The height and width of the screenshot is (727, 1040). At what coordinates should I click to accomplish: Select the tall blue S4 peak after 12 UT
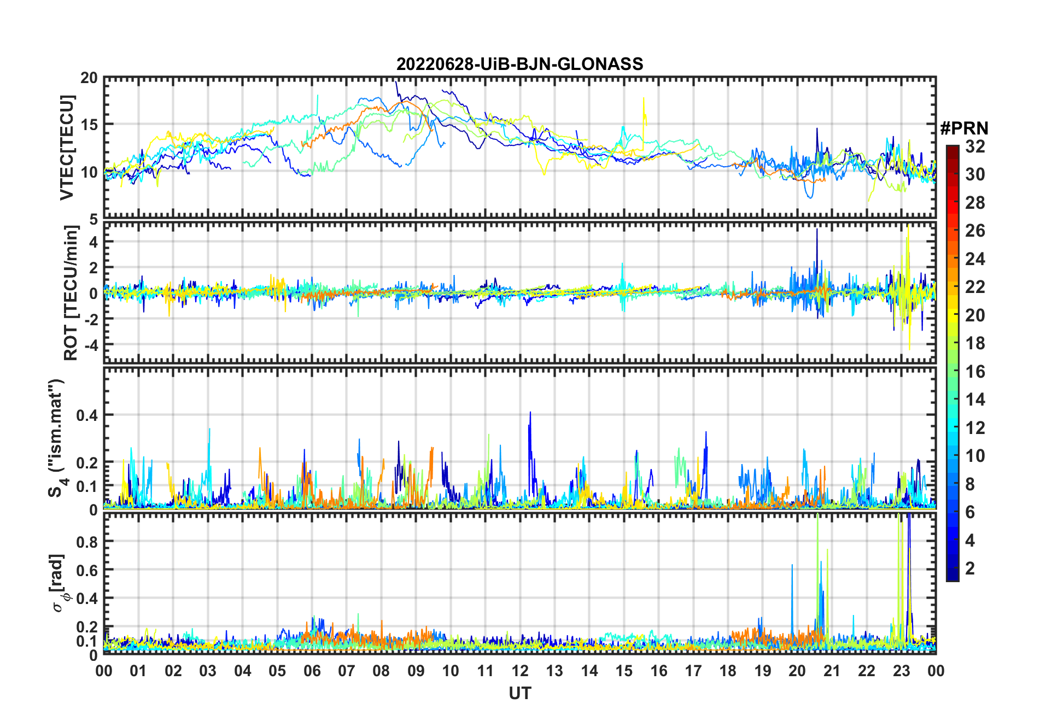pyautogui.click(x=530, y=415)
